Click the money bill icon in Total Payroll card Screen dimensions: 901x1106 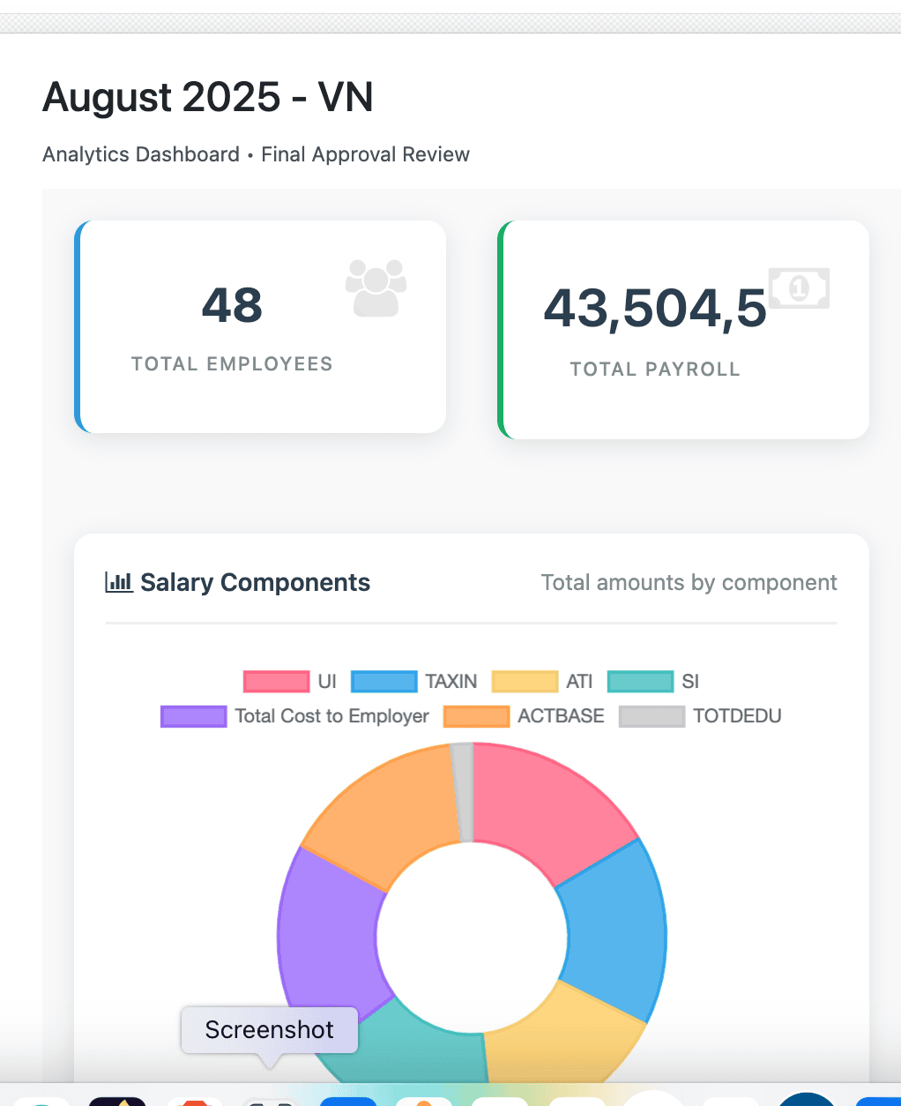799,288
